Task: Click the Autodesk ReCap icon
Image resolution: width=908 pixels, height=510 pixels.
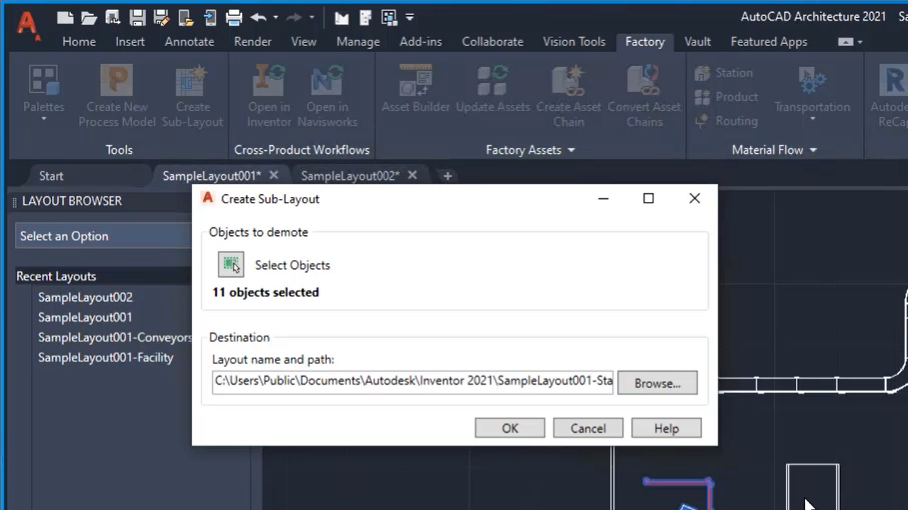Action: pyautogui.click(x=893, y=80)
